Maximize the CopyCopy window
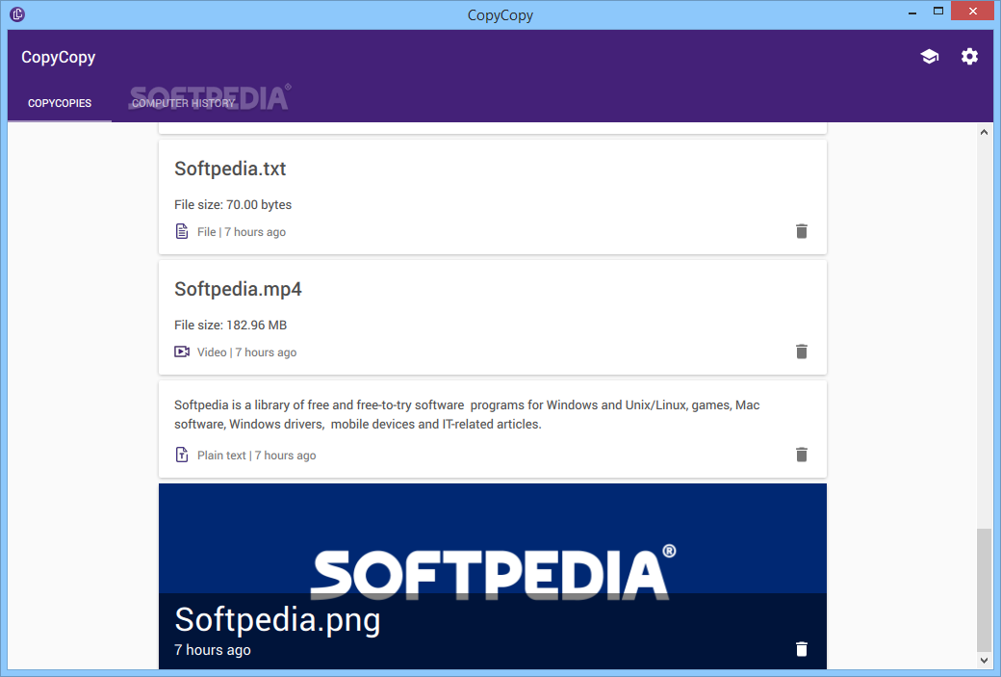1001x677 pixels. coord(937,11)
